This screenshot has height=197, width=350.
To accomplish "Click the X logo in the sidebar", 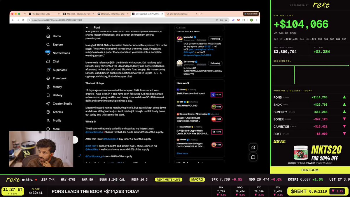I will click(48, 28).
